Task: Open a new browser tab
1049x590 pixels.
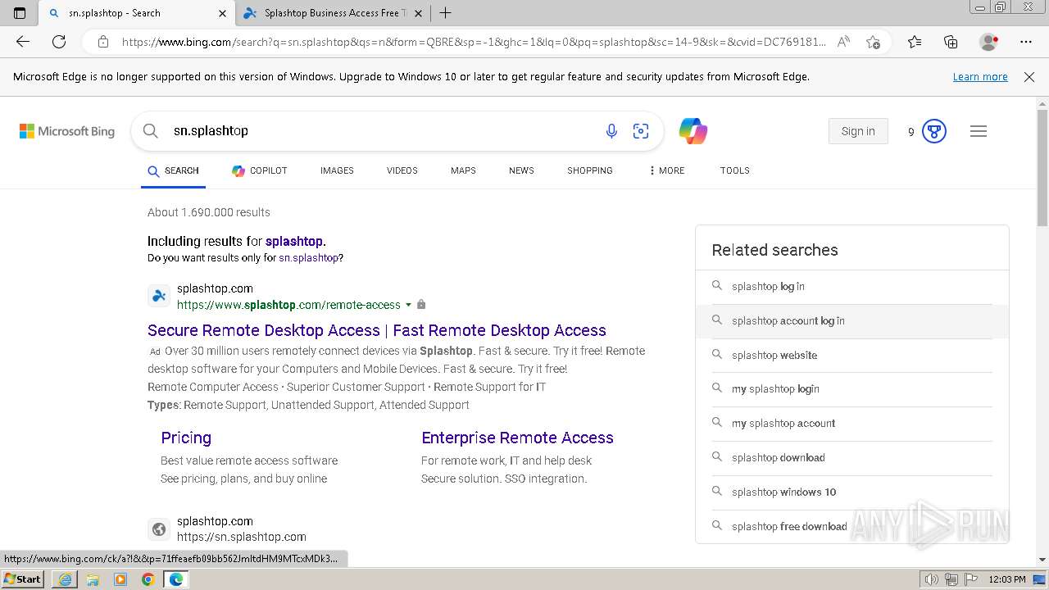Action: 445,13
